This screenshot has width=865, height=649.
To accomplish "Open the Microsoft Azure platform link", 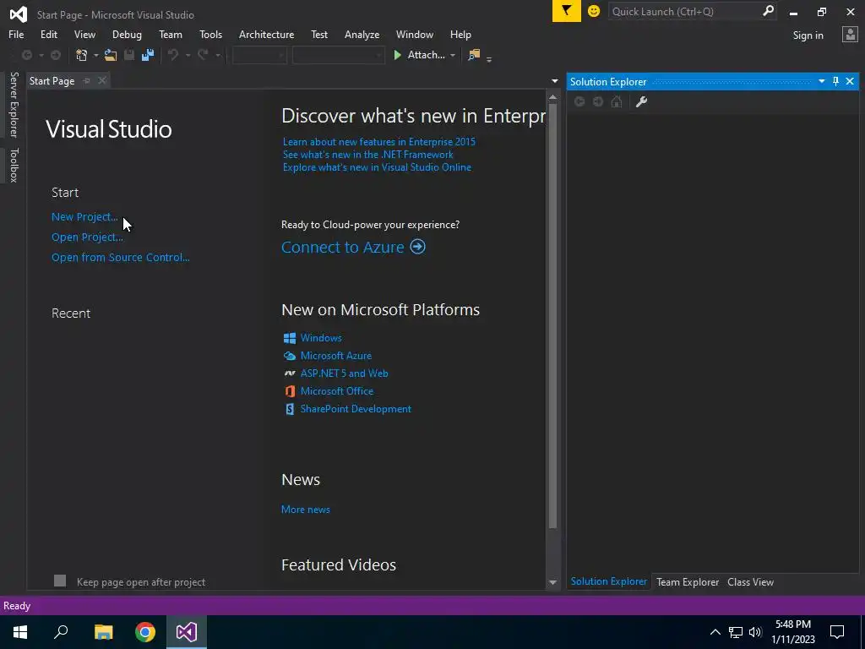I will click(x=336, y=356).
